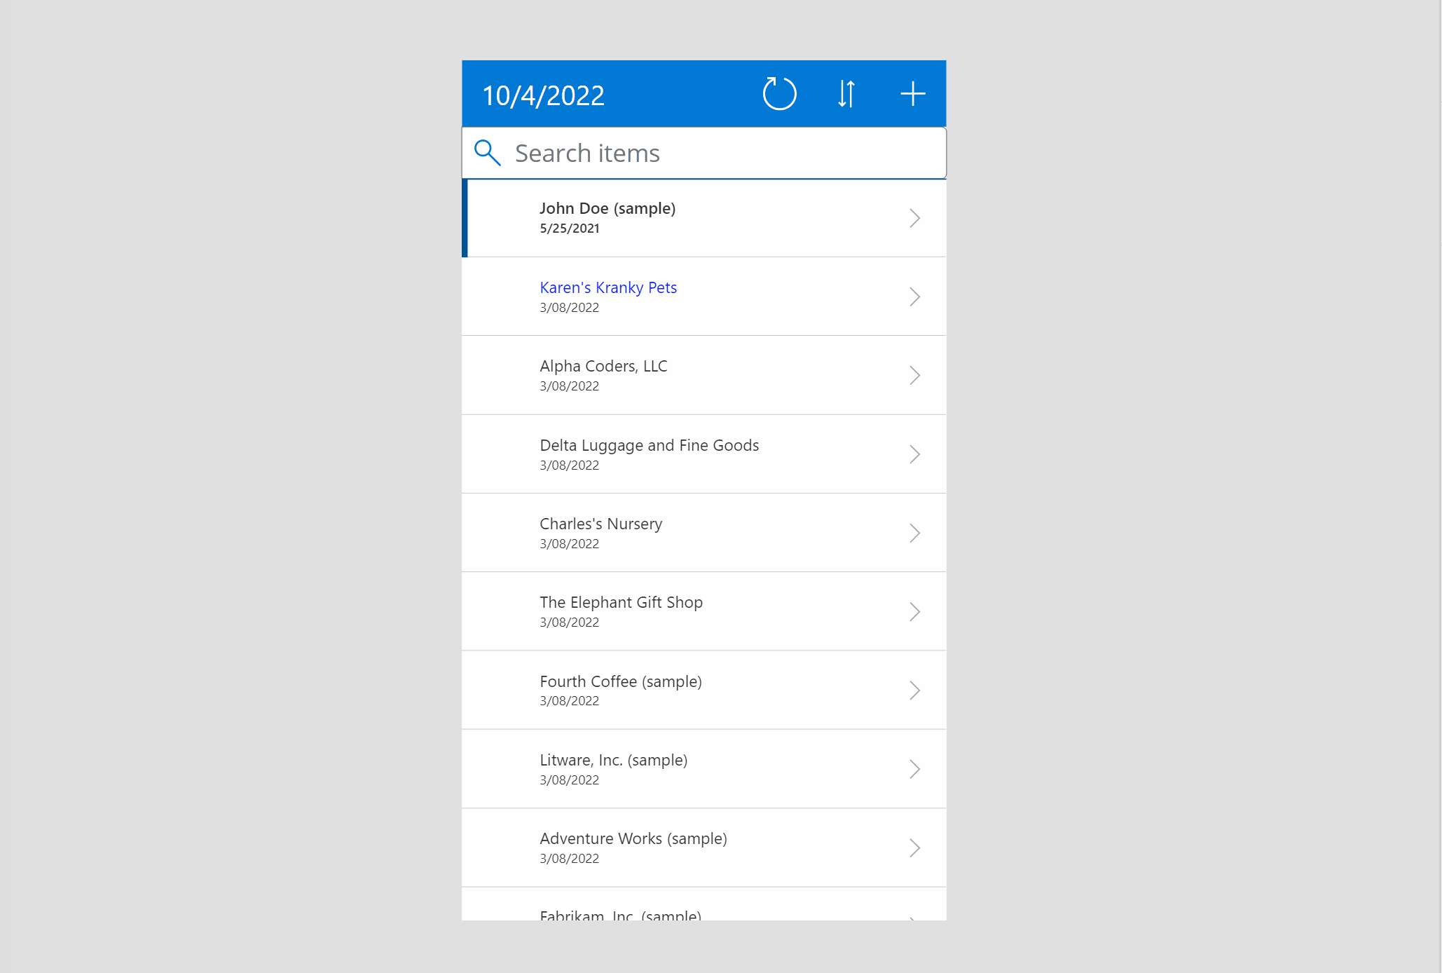Image resolution: width=1442 pixels, height=973 pixels.
Task: Expand the Alpha Coders, LLC record
Action: click(x=914, y=374)
